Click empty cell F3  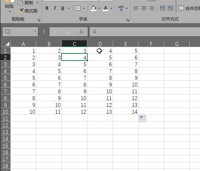point(151,64)
